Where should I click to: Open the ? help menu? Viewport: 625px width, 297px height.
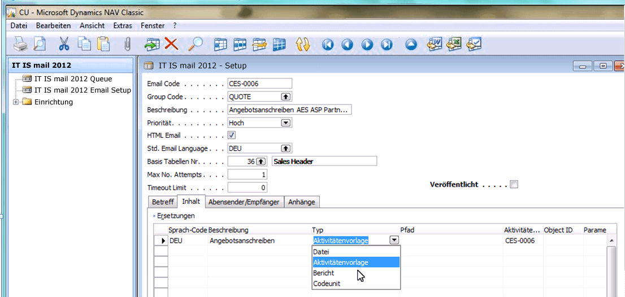[x=175, y=25]
